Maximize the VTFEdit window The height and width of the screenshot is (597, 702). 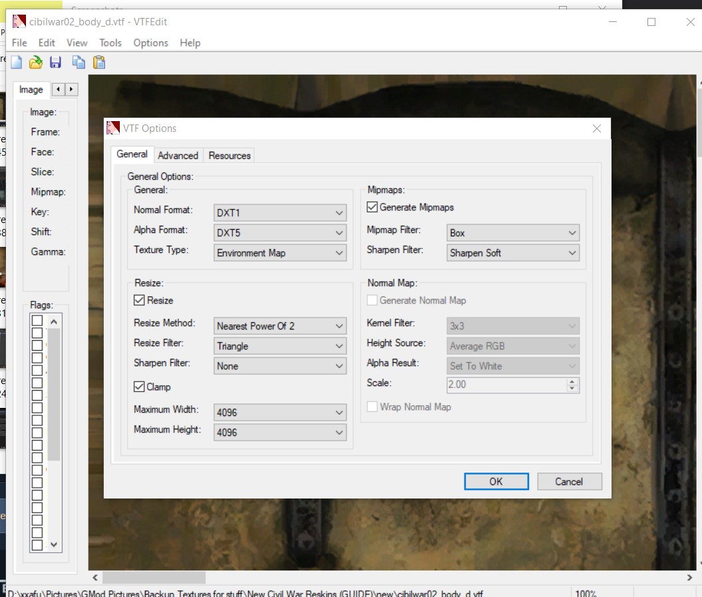651,21
